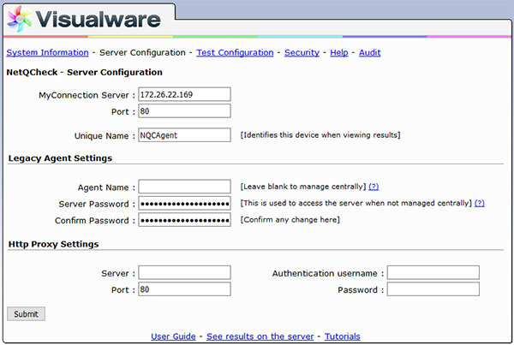The image size is (514, 345).
Task: Click the Server Password field
Action: tap(184, 203)
